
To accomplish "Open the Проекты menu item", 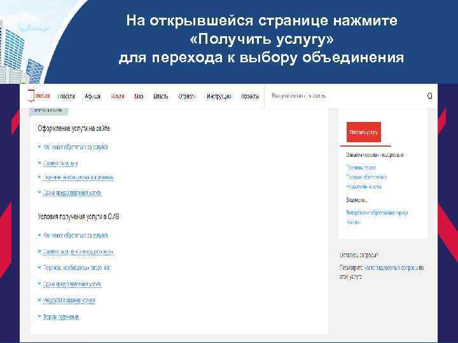I will 250,96.
